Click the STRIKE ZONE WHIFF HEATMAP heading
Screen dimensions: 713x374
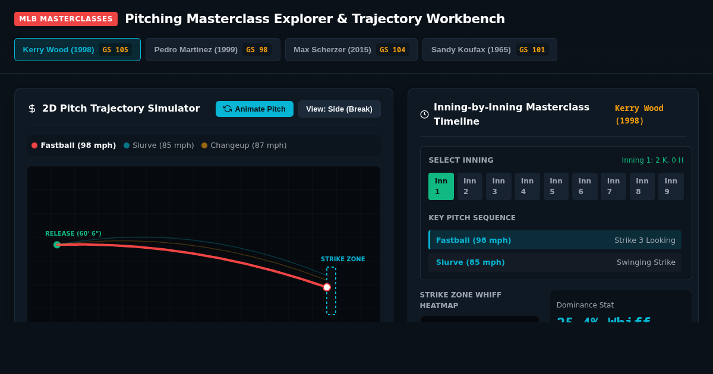click(460, 300)
